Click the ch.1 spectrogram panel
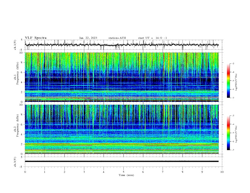This screenshot has height=193, width=250. (x=122, y=77)
